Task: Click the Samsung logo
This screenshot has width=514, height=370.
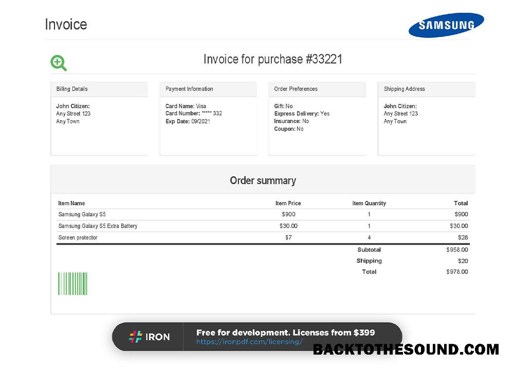Action: tap(446, 25)
